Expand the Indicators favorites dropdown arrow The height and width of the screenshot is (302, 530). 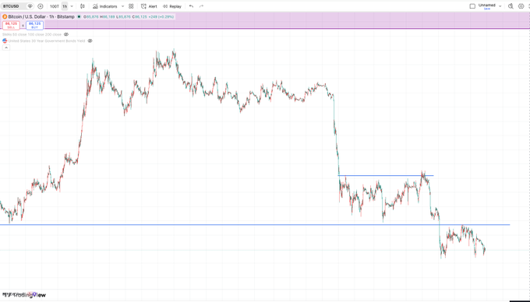point(122,6)
